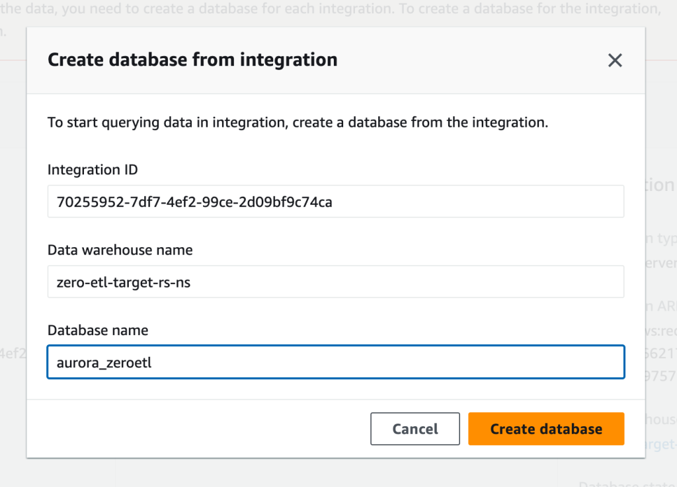Click the '4ef2' text left of the dialog
Viewport: 677px width, 487px height.
13,353
